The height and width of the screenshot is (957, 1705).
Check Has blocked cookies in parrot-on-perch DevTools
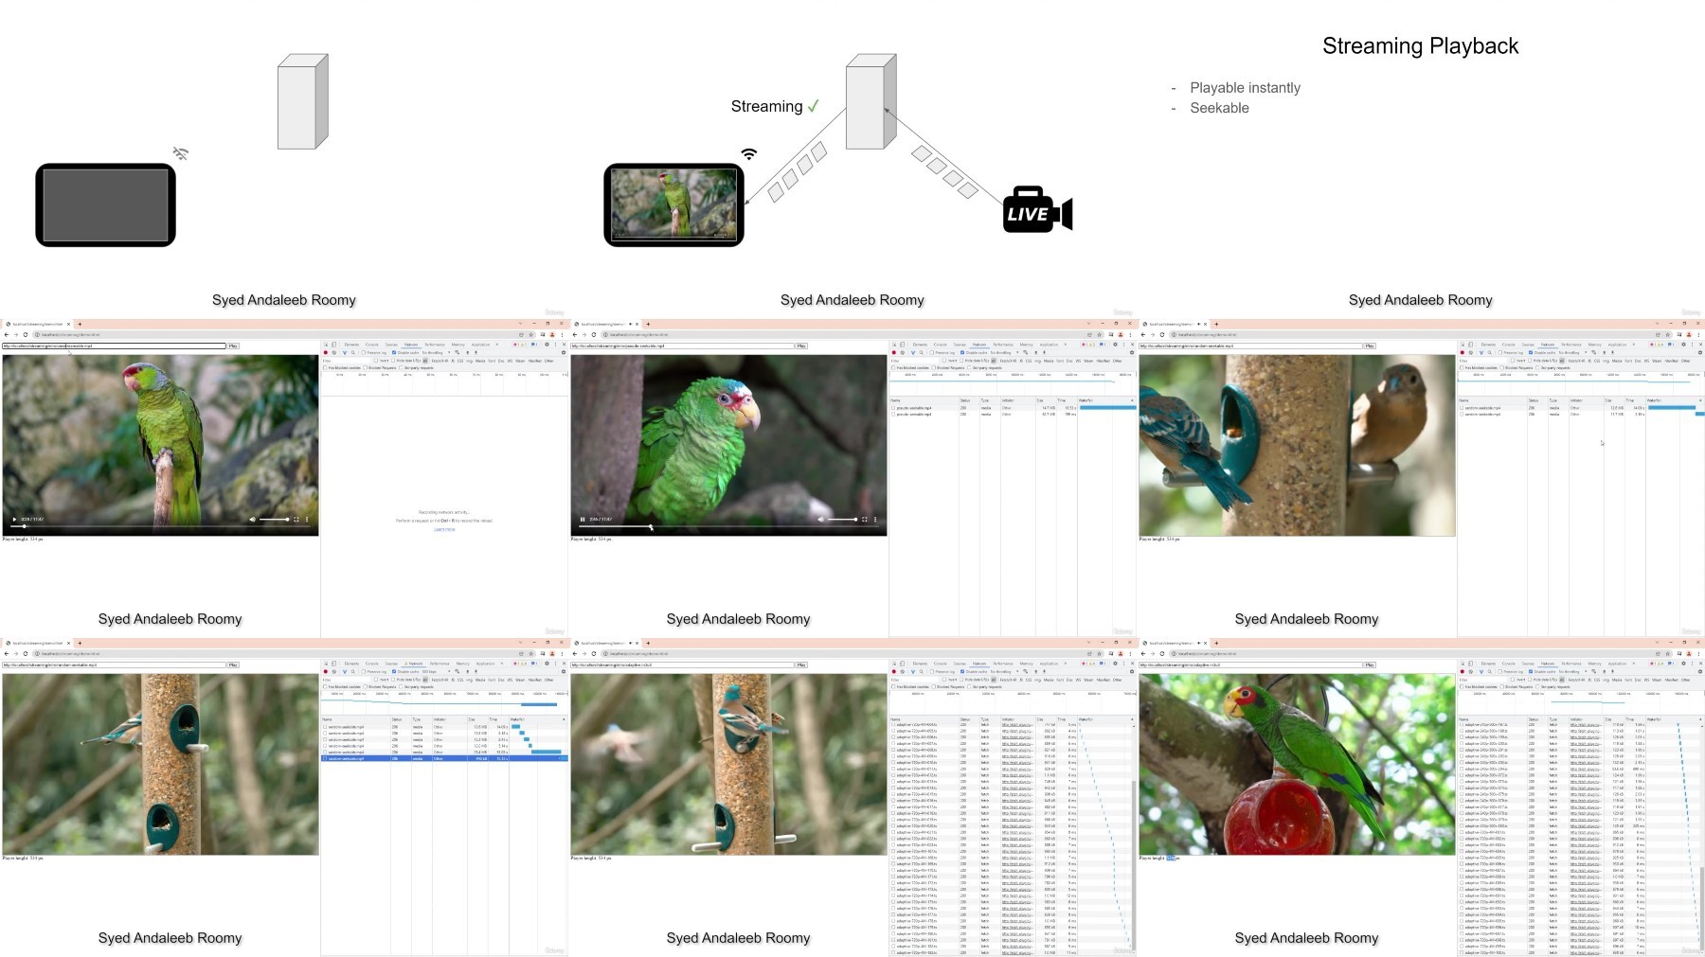(x=325, y=368)
